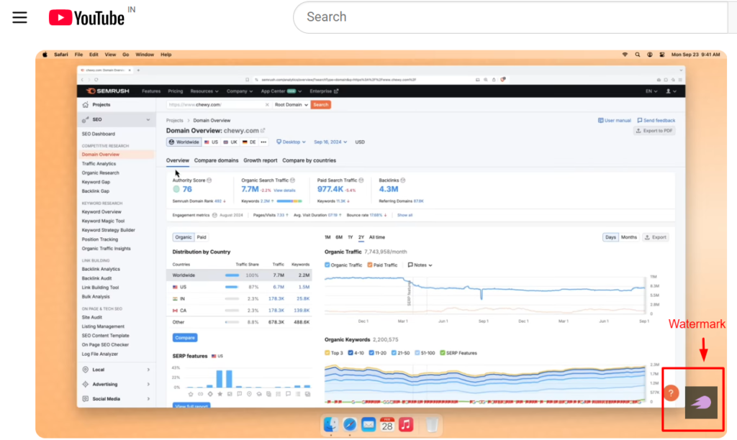Click the YouTube logo
737x440 pixels.
click(86, 17)
